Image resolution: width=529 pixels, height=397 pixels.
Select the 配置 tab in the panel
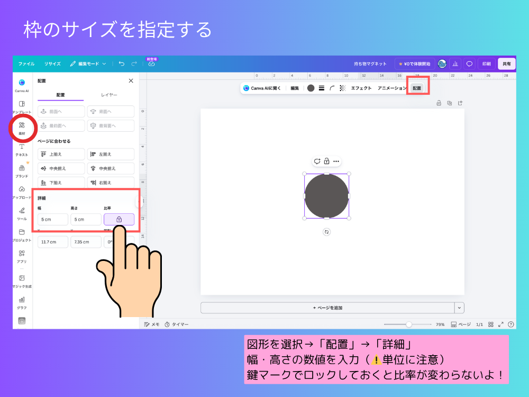(x=60, y=95)
